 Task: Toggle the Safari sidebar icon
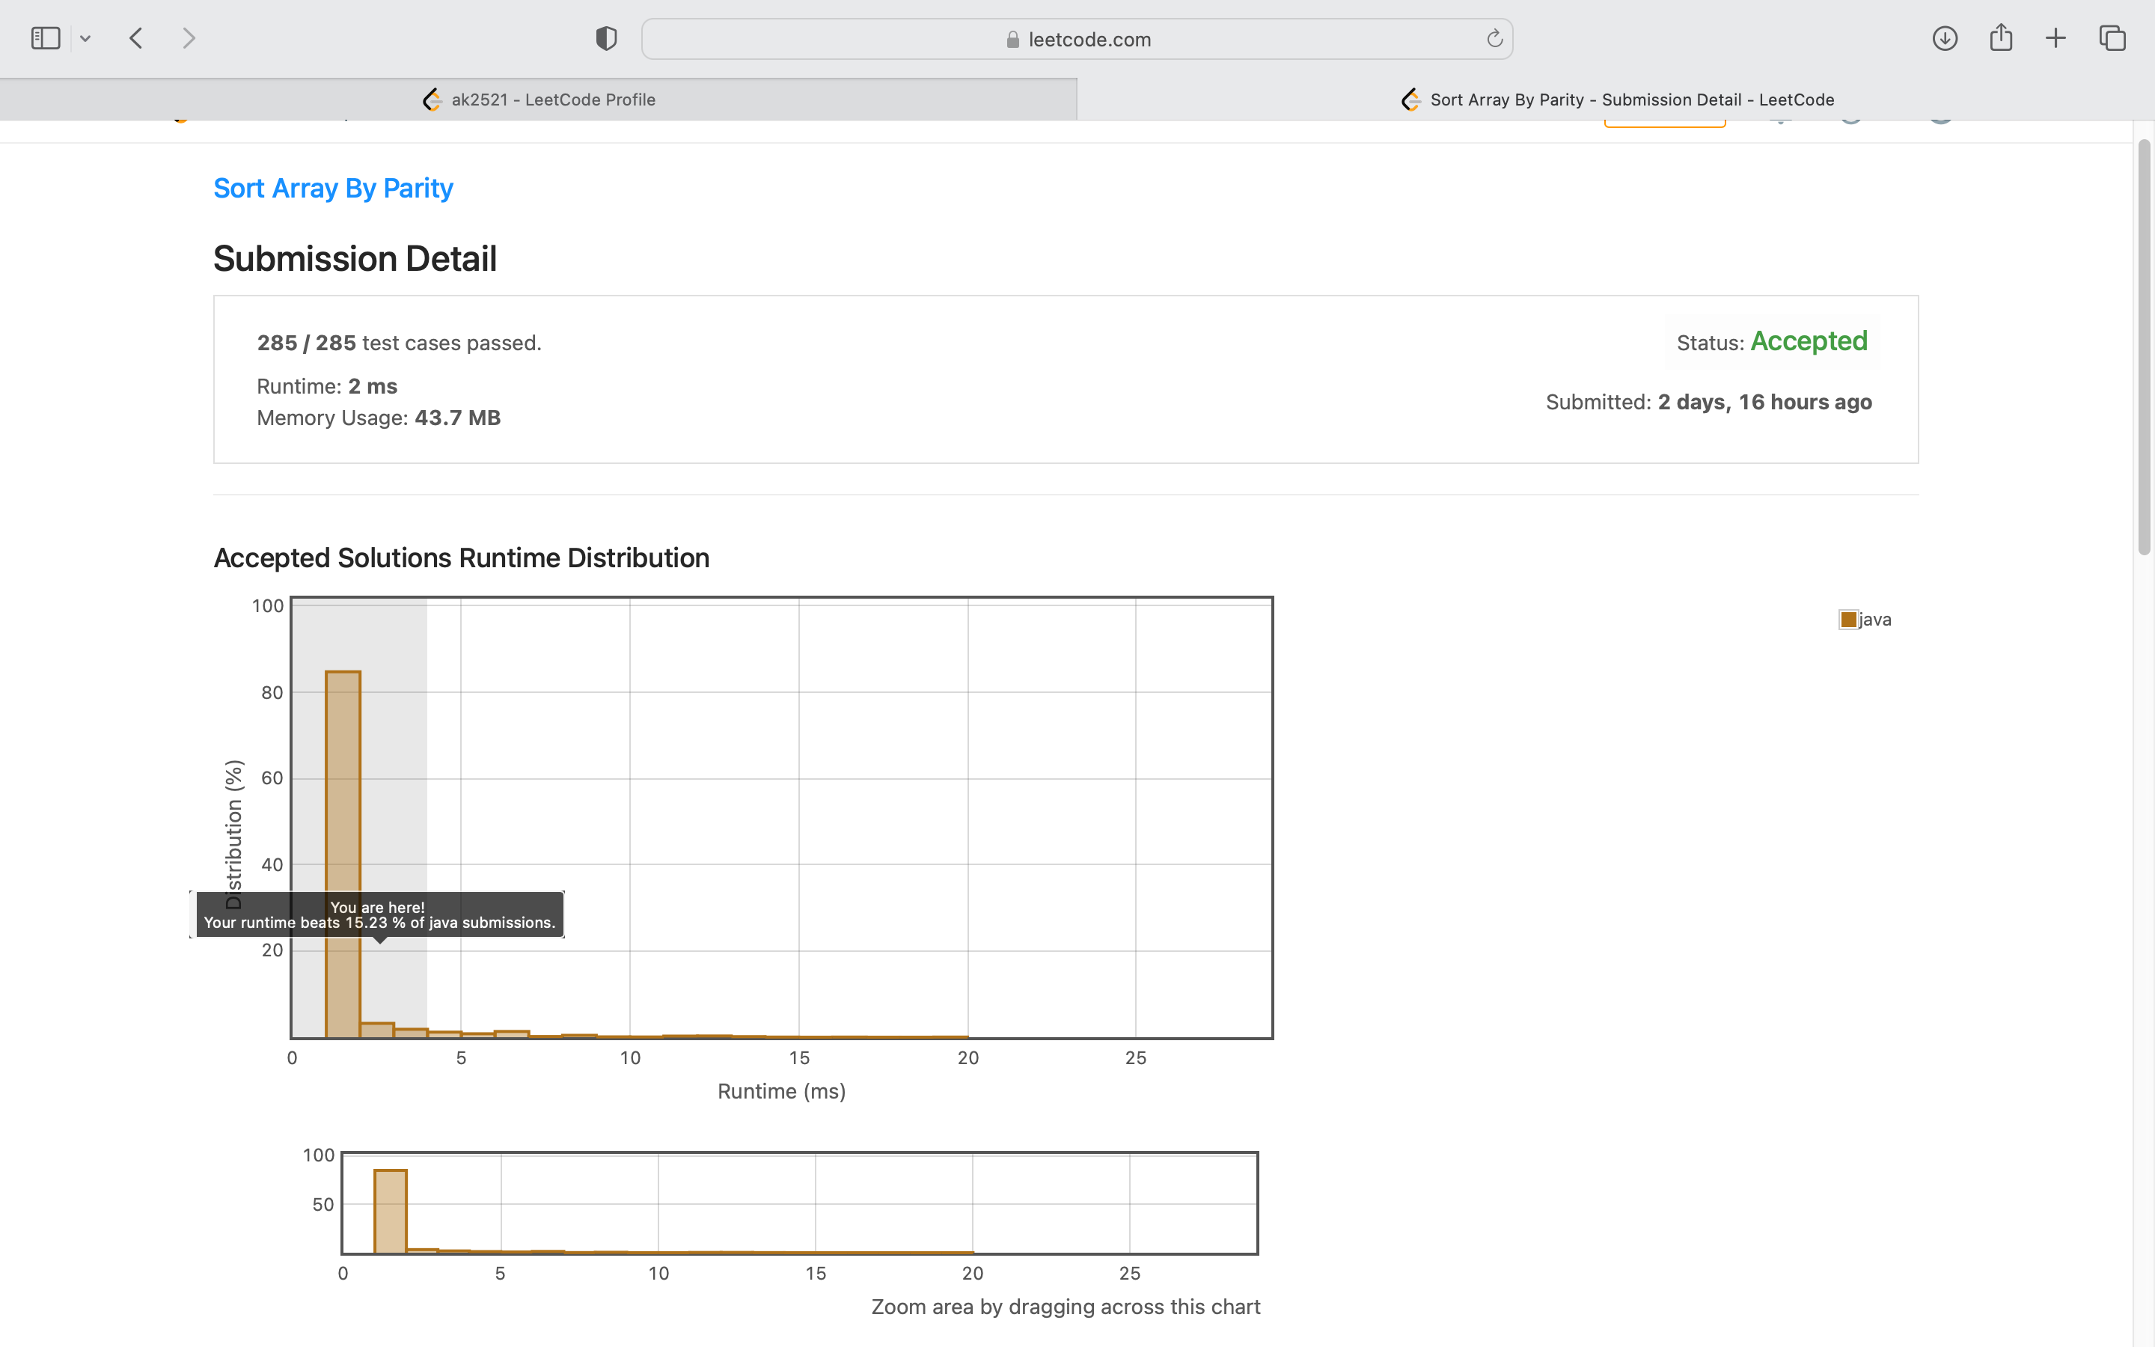(x=46, y=38)
